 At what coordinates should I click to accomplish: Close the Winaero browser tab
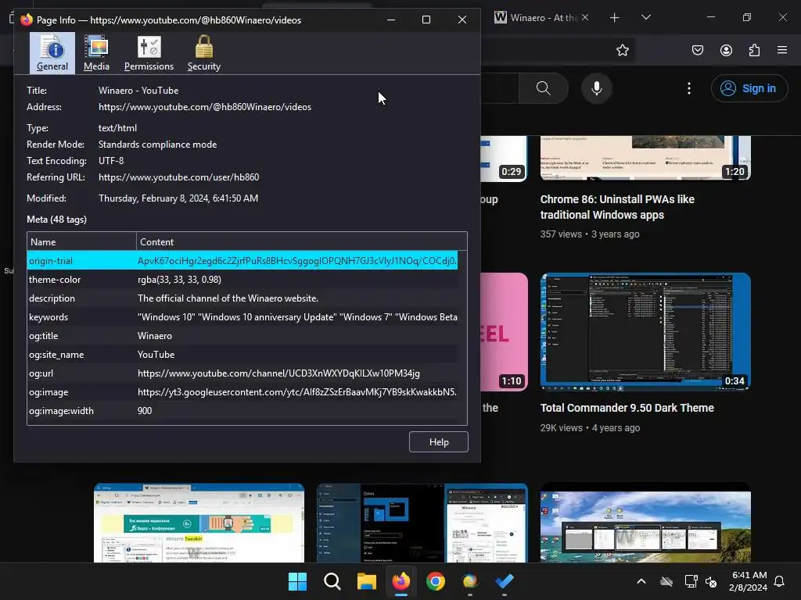(585, 17)
